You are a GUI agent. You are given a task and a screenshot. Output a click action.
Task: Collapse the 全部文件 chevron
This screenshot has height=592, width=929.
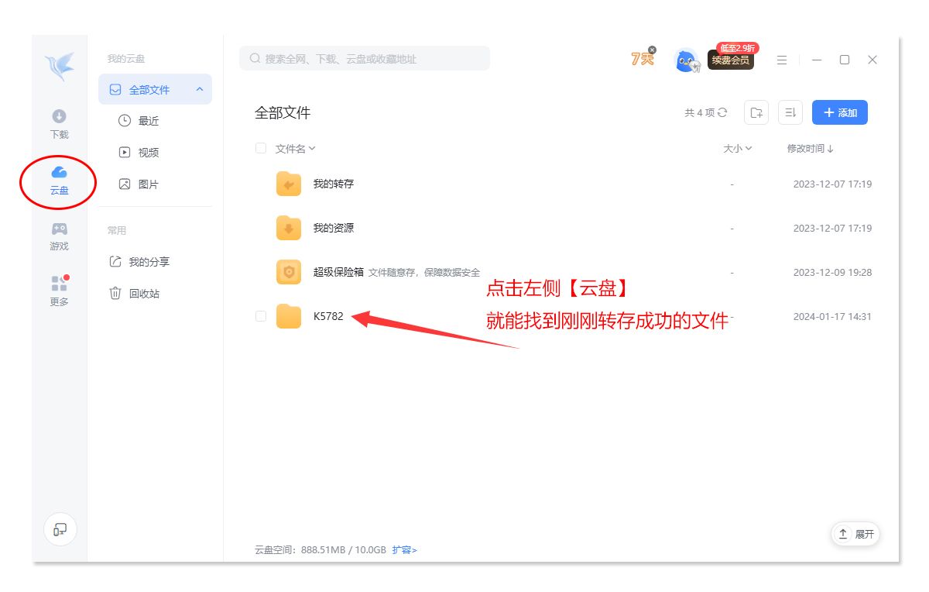tap(199, 90)
